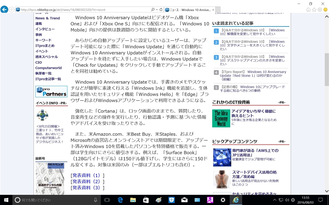Open ranked article 5 記者の眼
The image size is (329, 205).
point(253,88)
